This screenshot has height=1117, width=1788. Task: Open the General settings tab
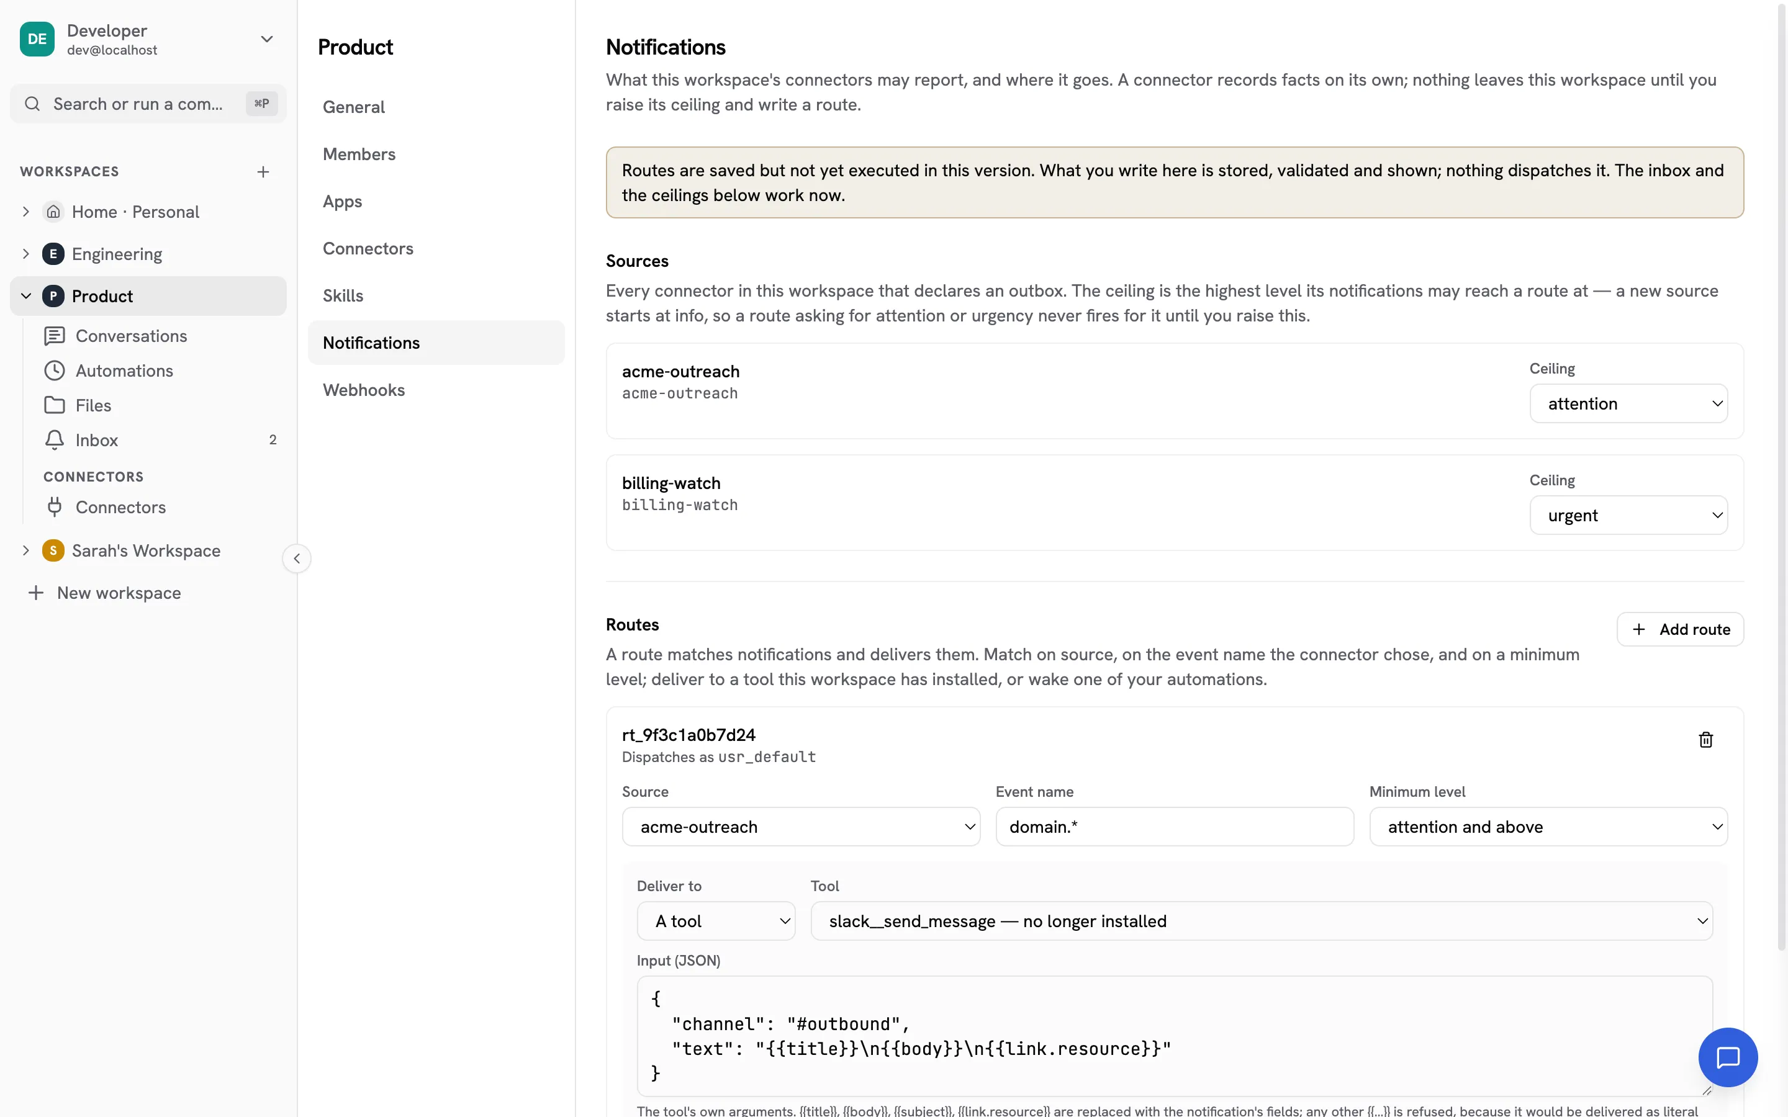(436, 107)
